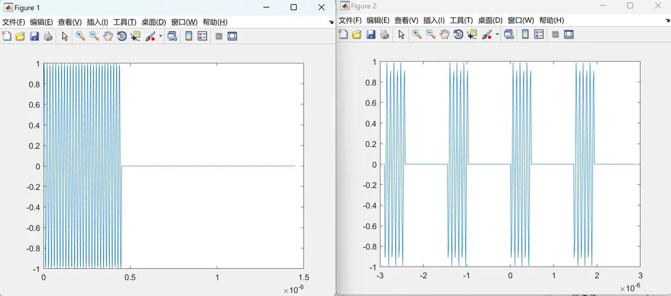671x296 pixels.
Task: Pick the Brush data tool in Figure 1
Action: coord(150,36)
